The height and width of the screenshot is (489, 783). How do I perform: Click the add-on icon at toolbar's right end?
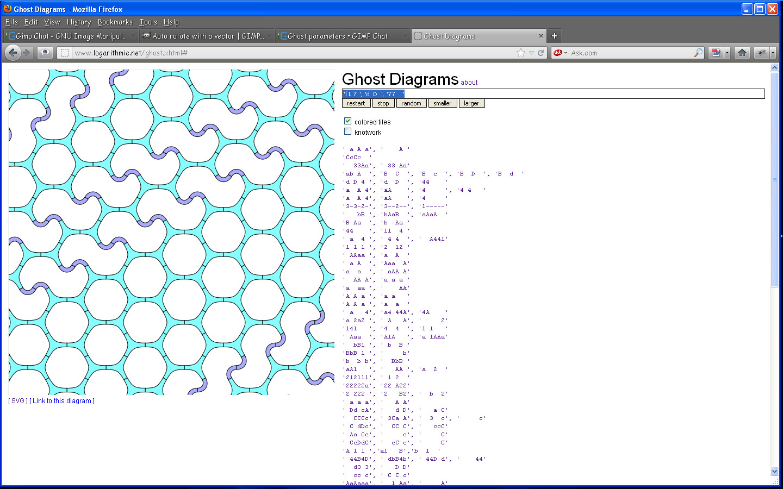coord(762,53)
